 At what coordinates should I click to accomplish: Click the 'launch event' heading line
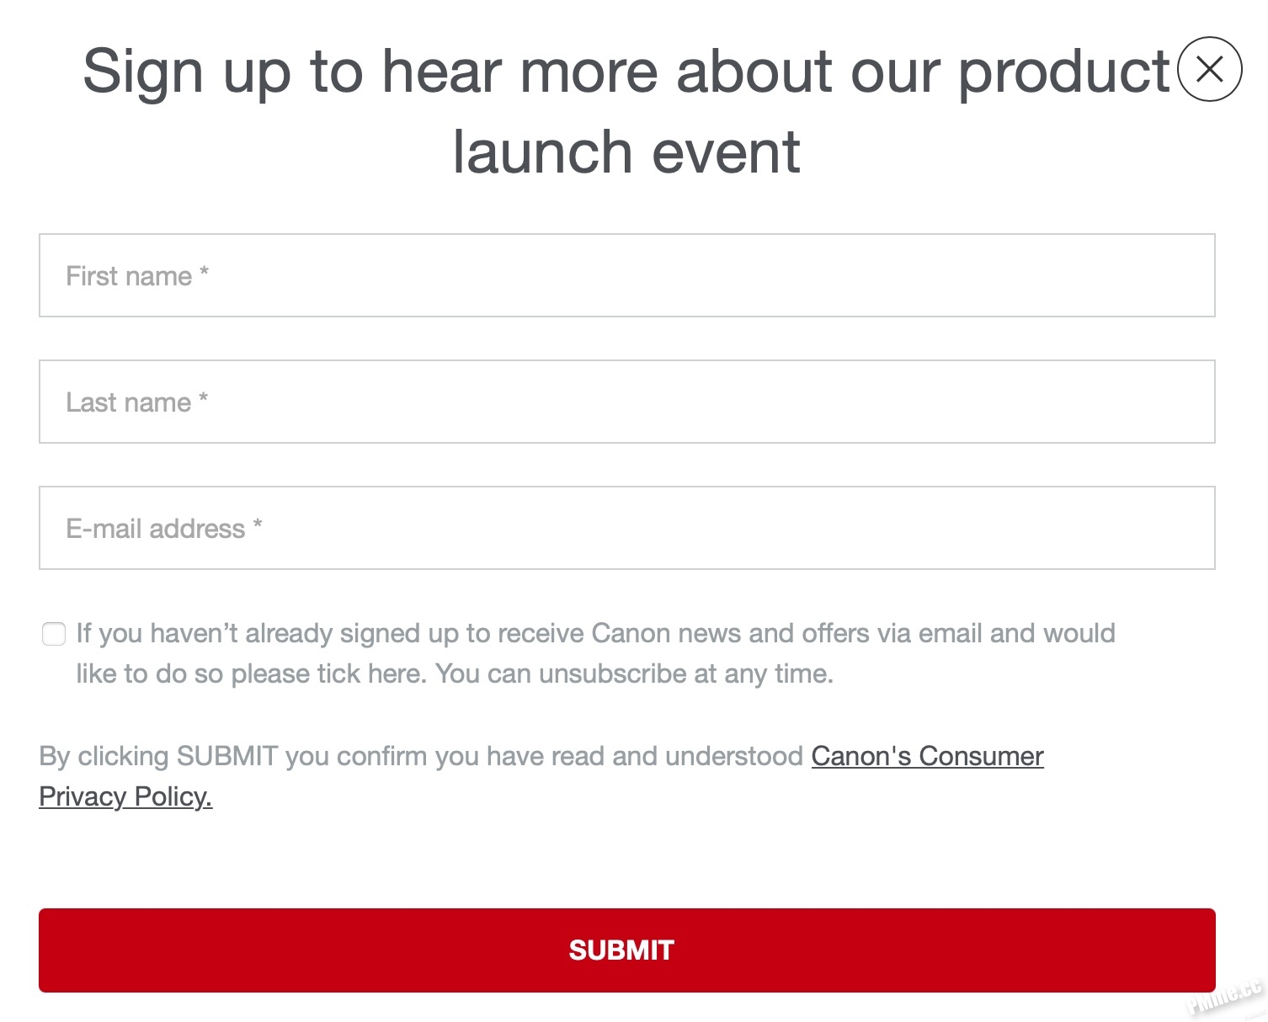pyautogui.click(x=626, y=152)
